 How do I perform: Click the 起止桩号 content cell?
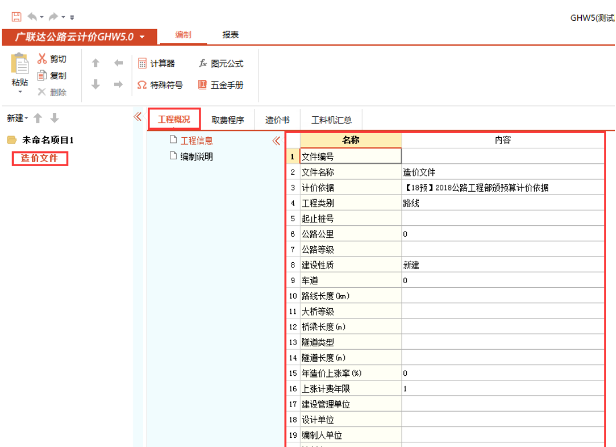click(502, 218)
